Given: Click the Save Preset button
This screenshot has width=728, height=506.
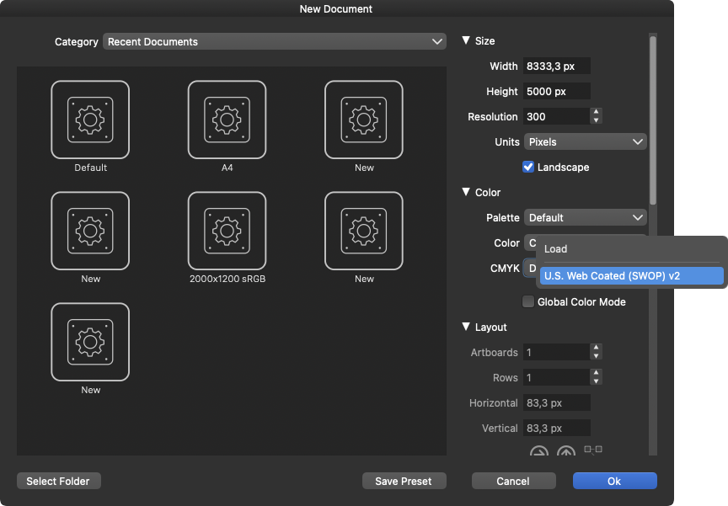Looking at the screenshot, I should 404,481.
